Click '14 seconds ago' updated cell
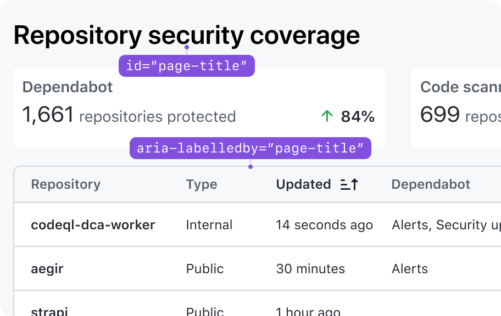 pyautogui.click(x=324, y=225)
